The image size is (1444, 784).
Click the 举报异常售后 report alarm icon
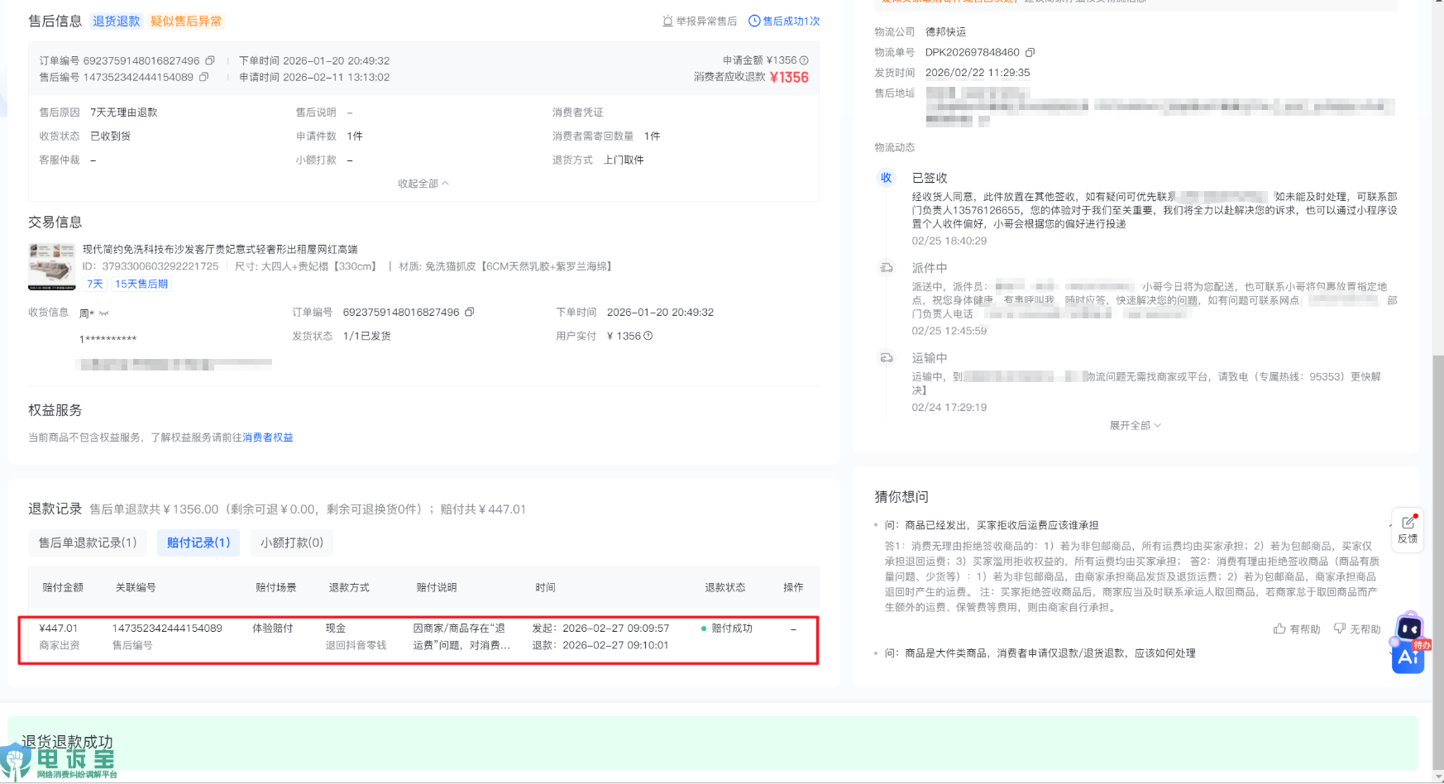tap(667, 21)
